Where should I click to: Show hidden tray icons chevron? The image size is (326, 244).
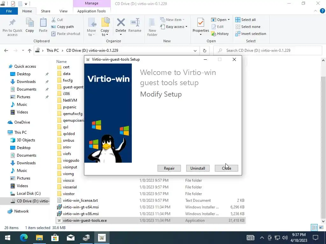(262, 238)
